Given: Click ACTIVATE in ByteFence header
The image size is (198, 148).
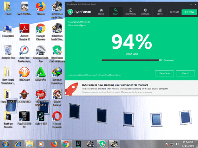Looking at the screenshot, I should click(175, 12).
